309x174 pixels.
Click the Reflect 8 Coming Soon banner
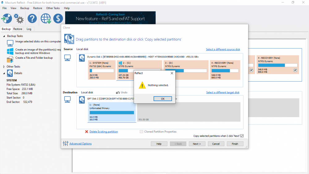(110, 18)
